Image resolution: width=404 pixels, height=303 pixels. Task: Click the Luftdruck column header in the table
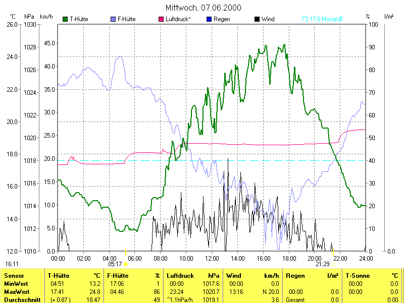tap(180, 276)
